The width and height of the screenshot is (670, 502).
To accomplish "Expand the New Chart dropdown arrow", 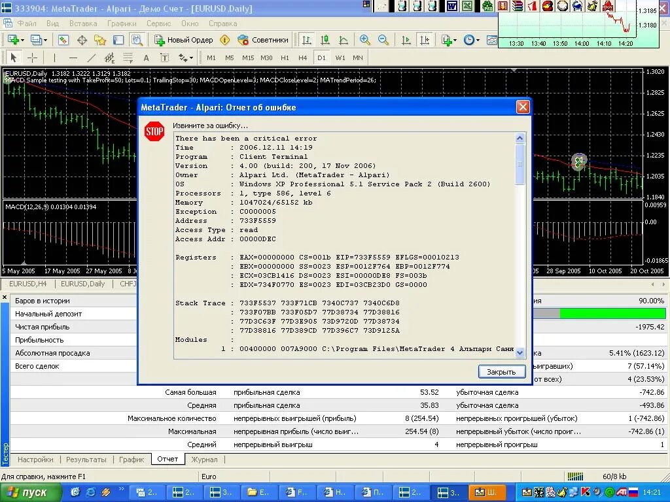I will coord(23,41).
